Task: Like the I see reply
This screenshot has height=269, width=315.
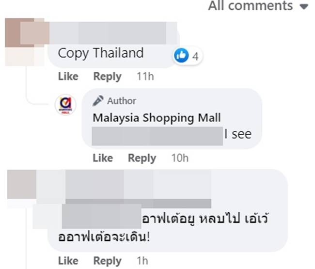Action: (103, 158)
